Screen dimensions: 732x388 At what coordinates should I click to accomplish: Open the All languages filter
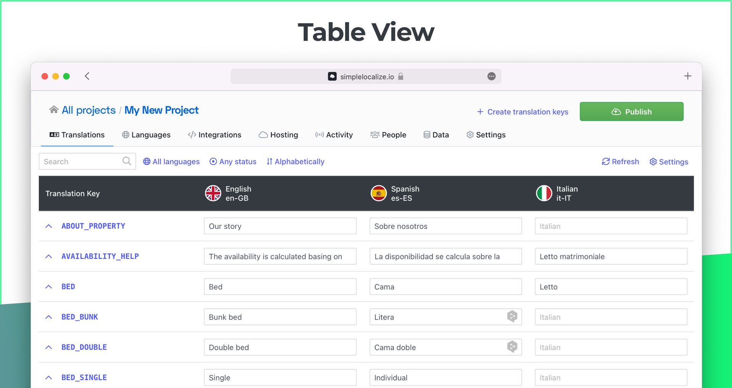coord(171,162)
